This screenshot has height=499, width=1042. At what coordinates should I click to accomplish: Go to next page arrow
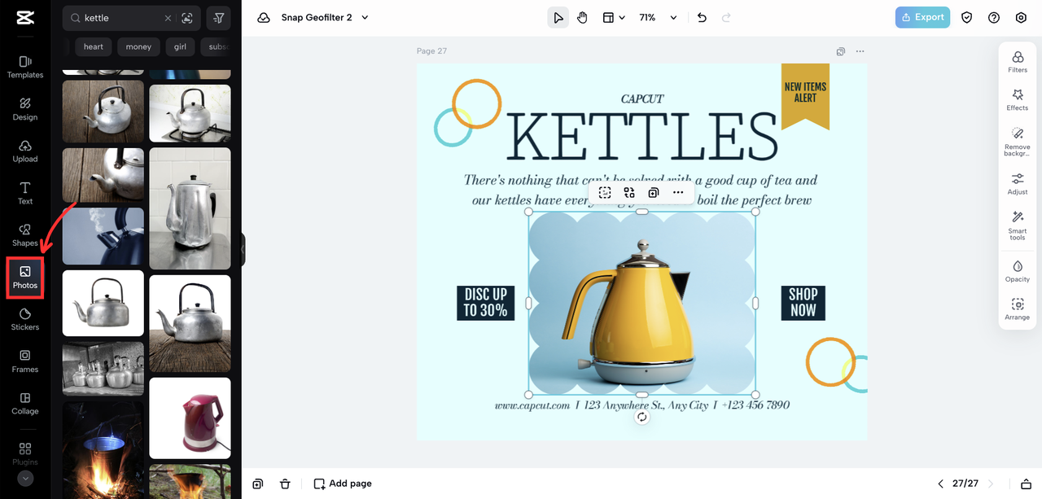coord(991,484)
